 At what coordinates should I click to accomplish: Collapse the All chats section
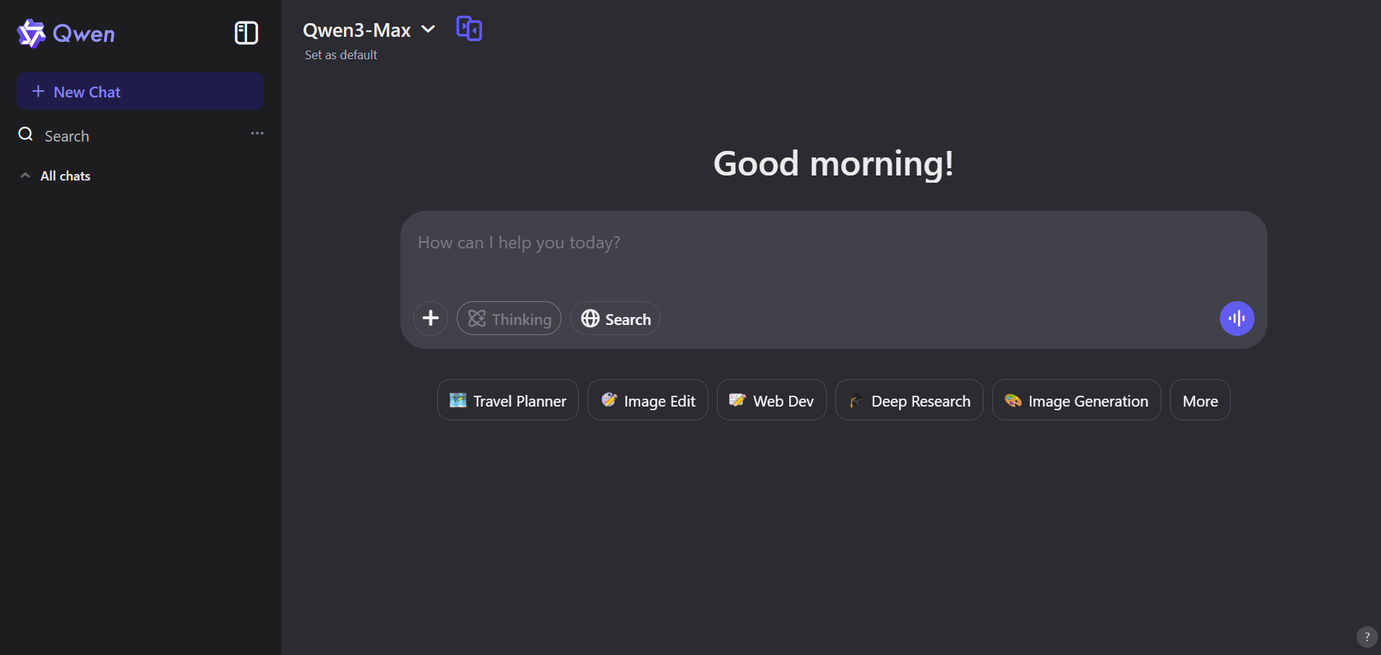[25, 175]
